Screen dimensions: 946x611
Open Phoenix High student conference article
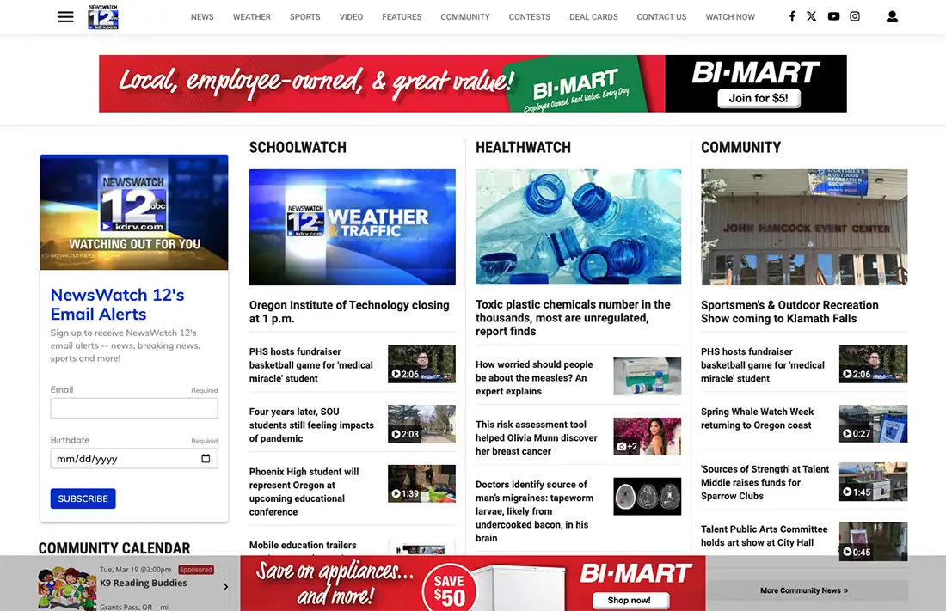pos(304,492)
